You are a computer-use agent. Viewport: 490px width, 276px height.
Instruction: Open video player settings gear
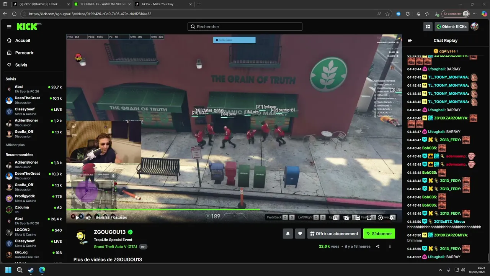392,217
